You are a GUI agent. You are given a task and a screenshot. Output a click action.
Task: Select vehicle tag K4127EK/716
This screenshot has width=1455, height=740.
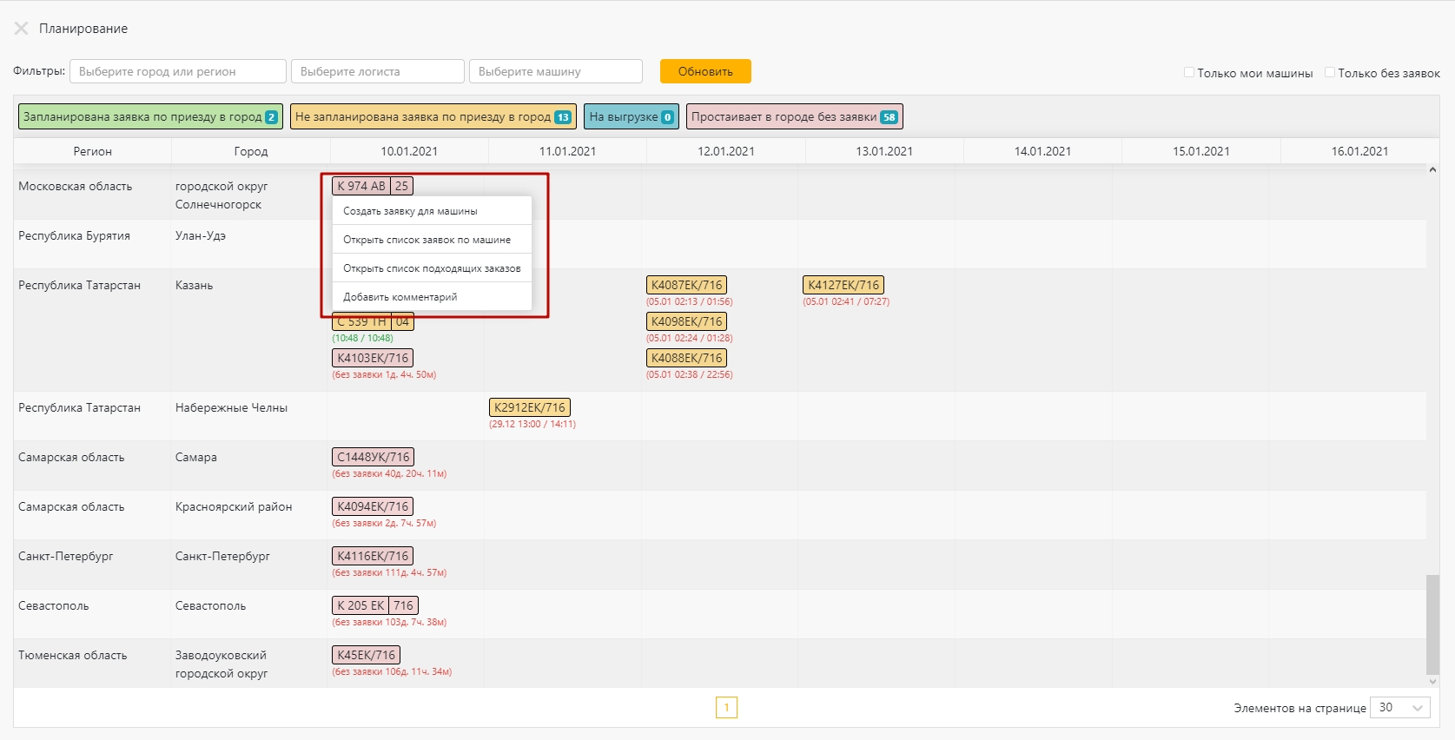coord(843,285)
